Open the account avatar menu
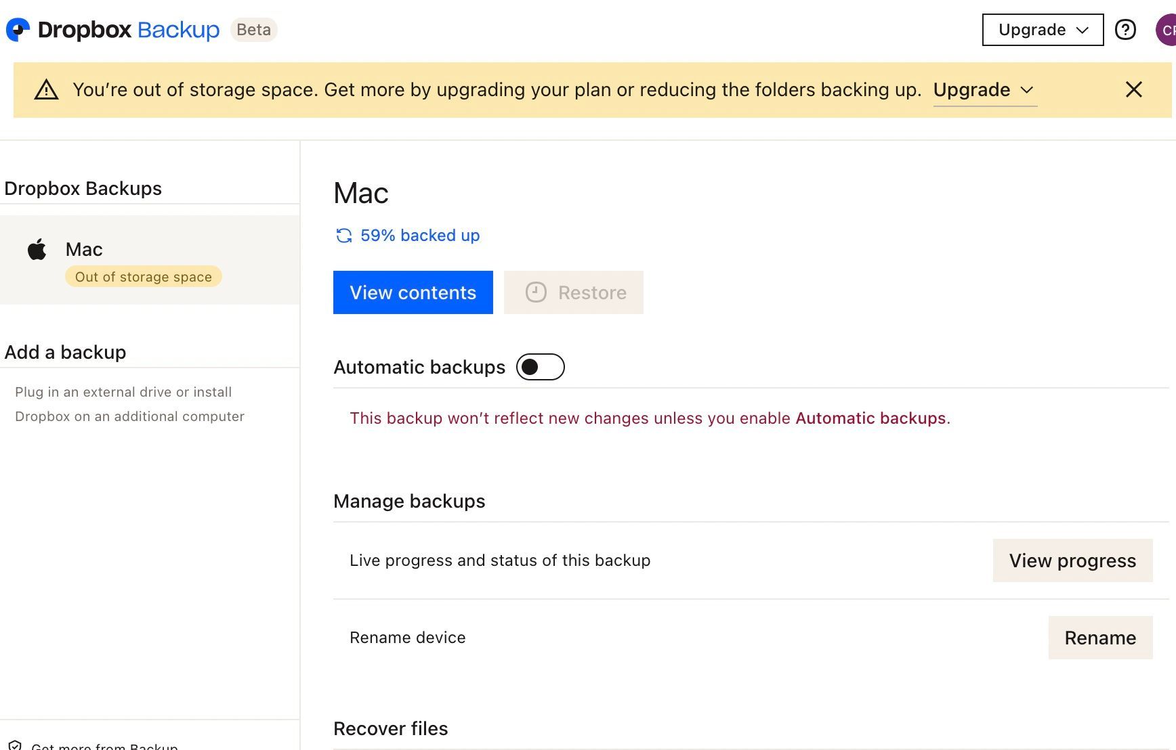This screenshot has height=750, width=1176. (x=1166, y=30)
